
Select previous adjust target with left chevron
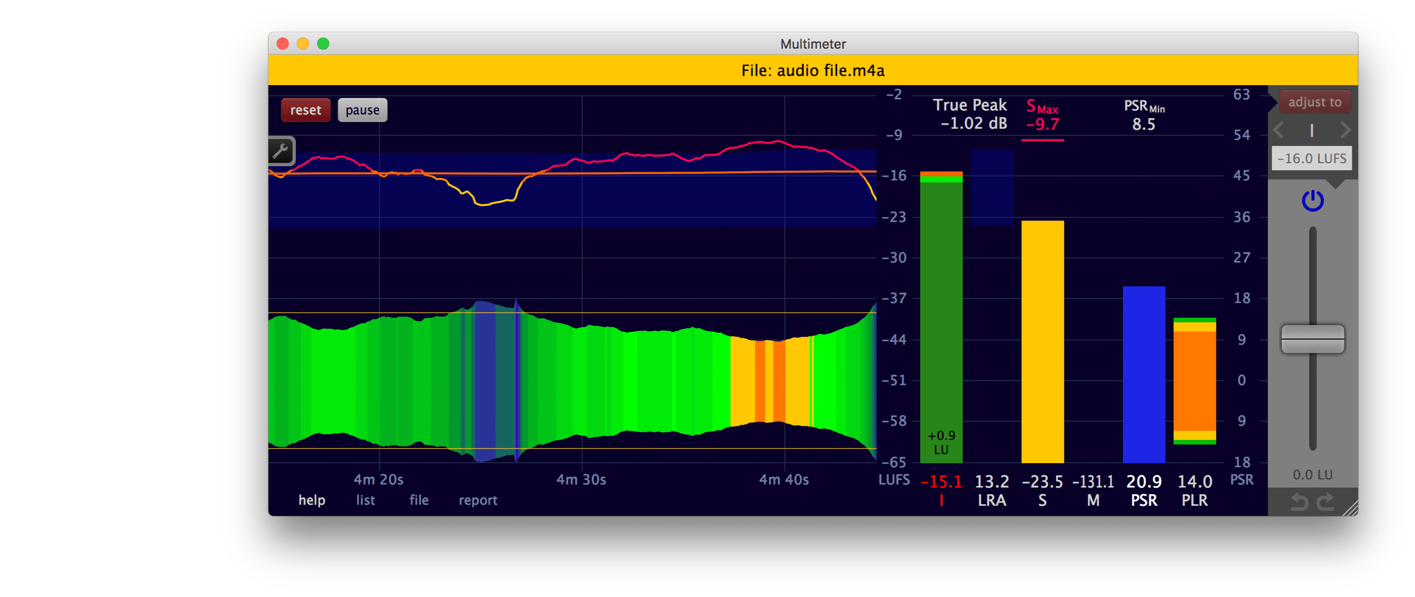pos(1279,130)
